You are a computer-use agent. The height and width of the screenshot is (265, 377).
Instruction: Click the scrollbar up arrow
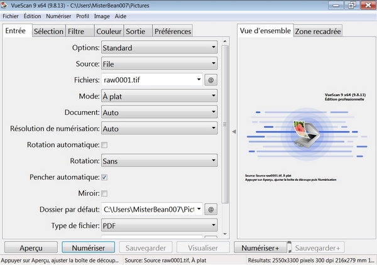tap(225, 41)
